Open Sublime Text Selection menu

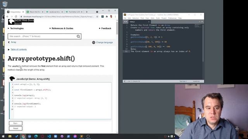(136, 18)
